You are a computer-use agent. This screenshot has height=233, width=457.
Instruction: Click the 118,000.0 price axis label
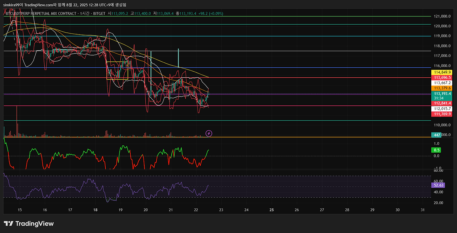443,46
